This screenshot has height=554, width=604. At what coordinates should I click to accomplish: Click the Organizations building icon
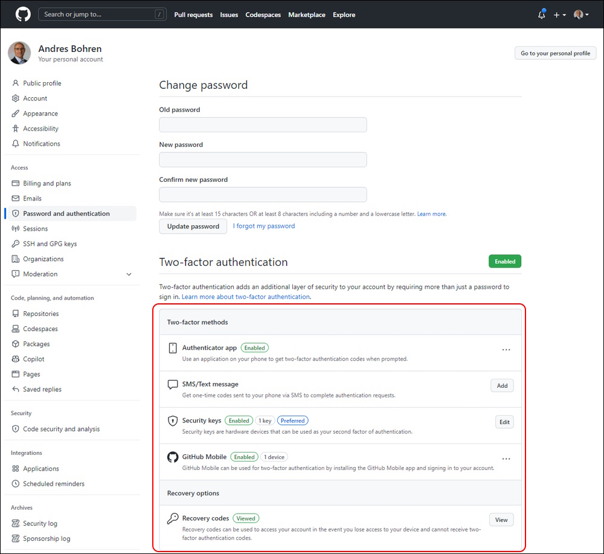[16, 259]
